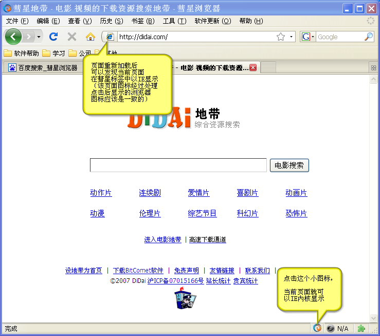Open the back/forward history dropdown arrow
Screen dimensions: 380x336
click(39, 37)
